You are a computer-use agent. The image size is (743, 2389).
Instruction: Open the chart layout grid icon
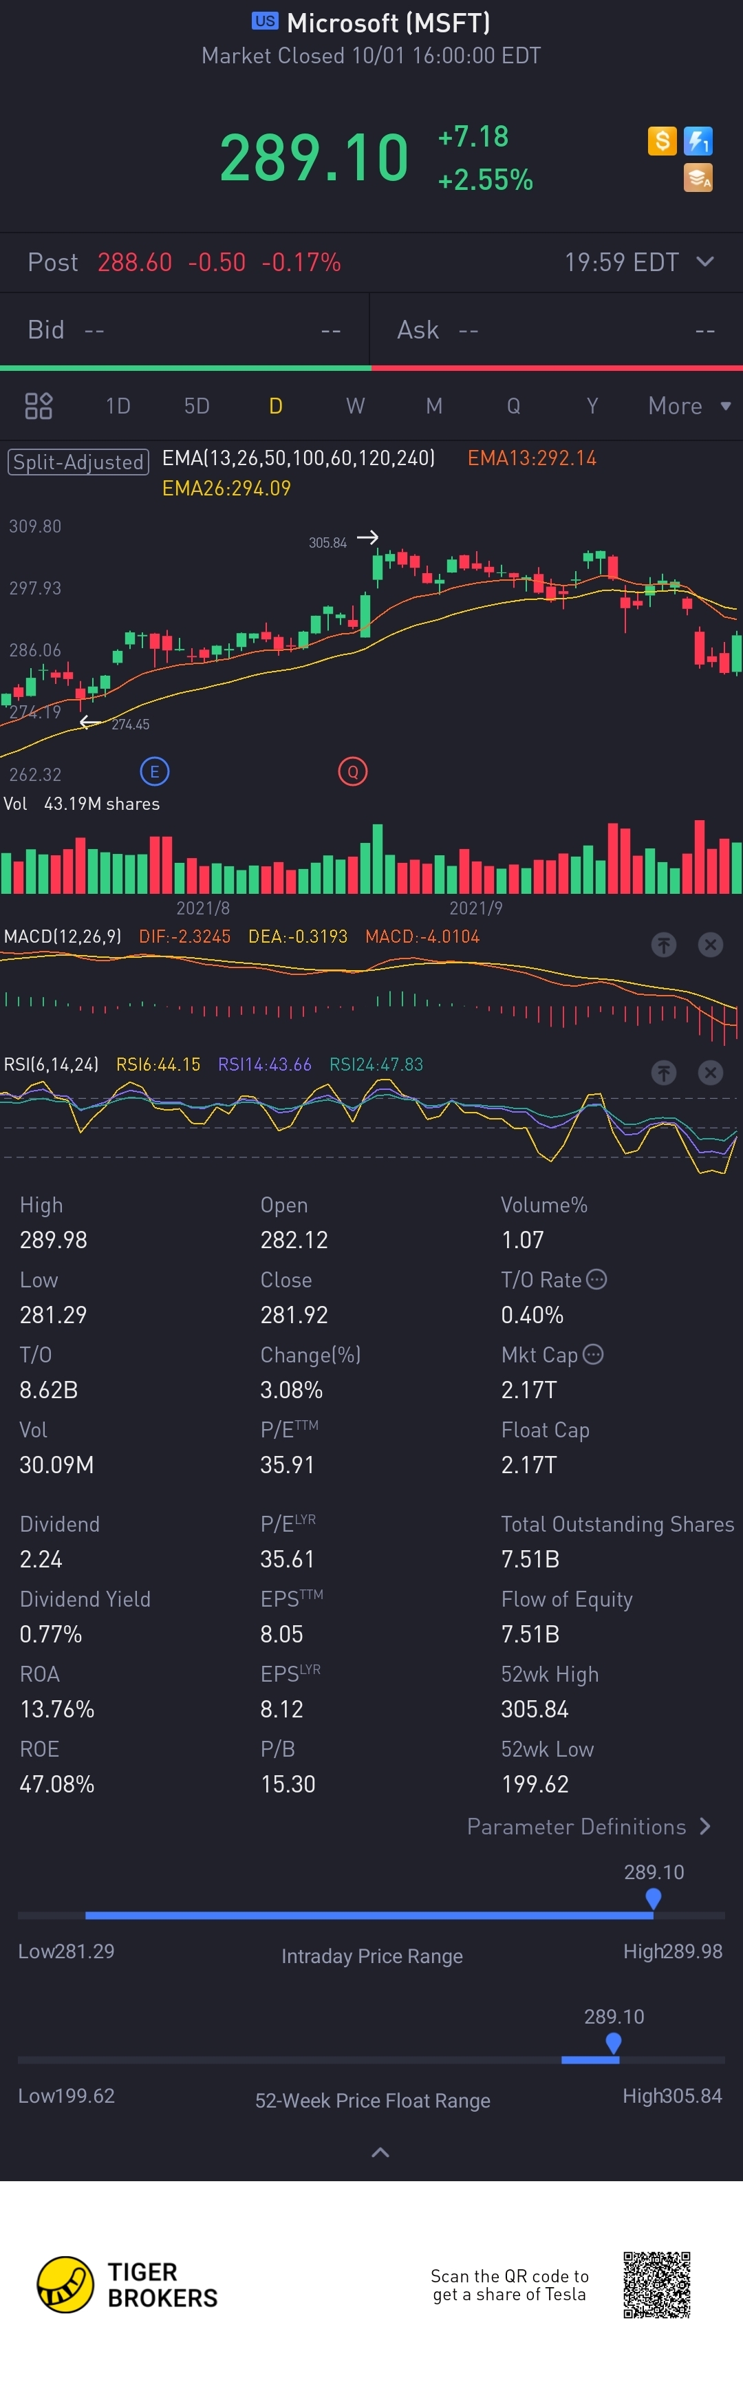38,405
